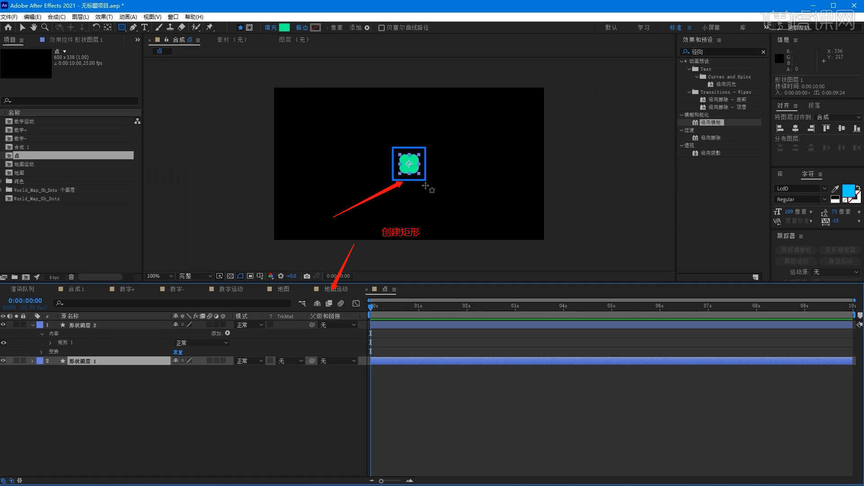
Task: Open the green fill color swatch
Action: tap(284, 27)
